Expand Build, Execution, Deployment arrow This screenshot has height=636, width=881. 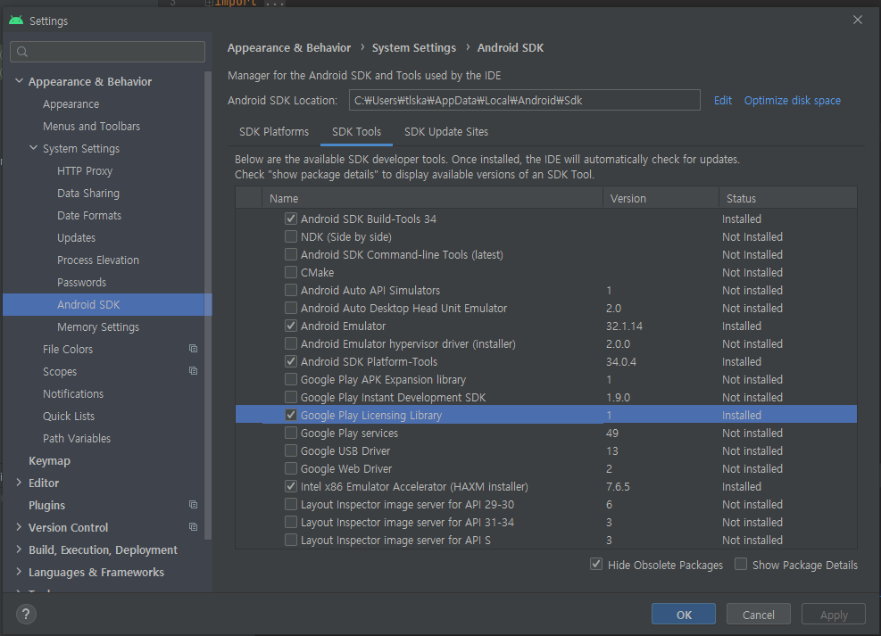(19, 549)
